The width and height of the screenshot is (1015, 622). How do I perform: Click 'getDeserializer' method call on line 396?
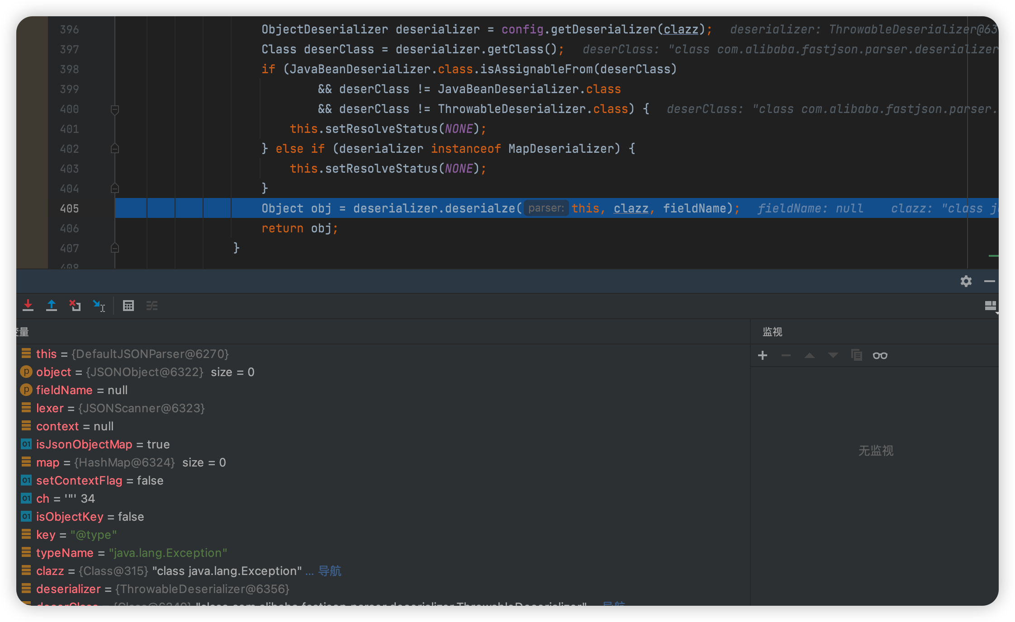point(603,29)
